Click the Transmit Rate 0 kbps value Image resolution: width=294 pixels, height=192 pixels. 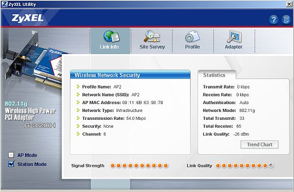tap(243, 87)
